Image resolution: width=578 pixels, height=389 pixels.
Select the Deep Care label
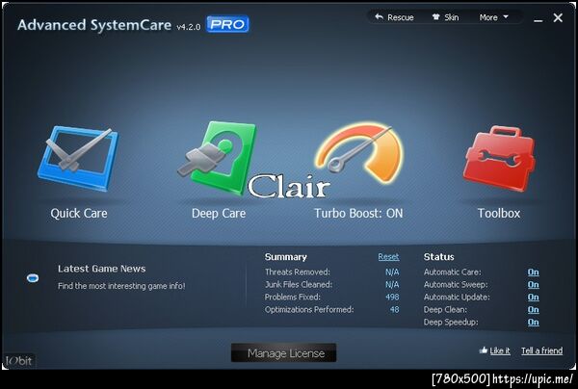[x=219, y=214]
